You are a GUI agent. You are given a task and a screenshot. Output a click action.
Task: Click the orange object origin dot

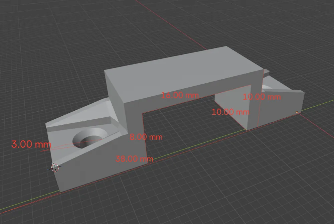tap(297, 112)
